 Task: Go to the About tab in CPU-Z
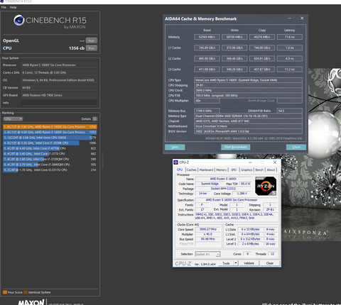[x=271, y=170]
